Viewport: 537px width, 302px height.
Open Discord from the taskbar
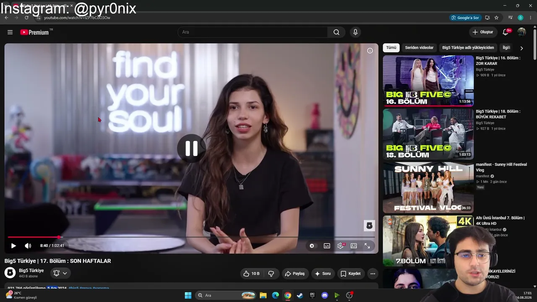coord(324,295)
